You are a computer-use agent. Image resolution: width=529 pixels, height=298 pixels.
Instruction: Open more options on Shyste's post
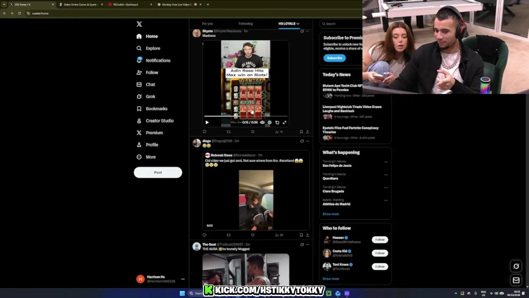tap(307, 31)
